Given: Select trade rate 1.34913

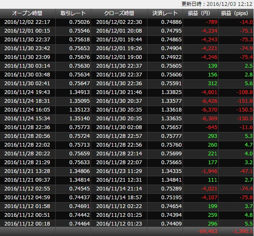Looking at the screenshot, I should 79,92.
